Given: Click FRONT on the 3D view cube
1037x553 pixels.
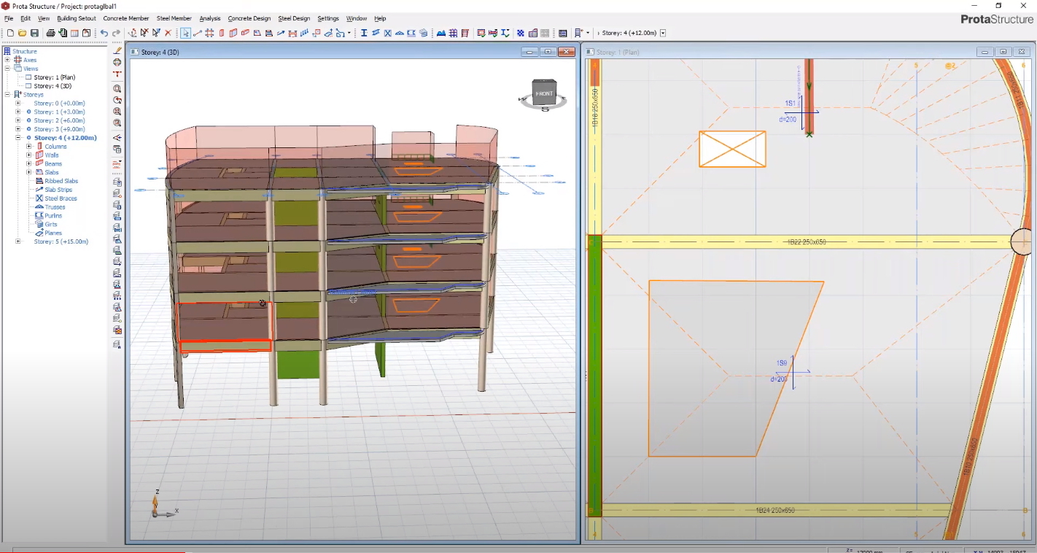Looking at the screenshot, I should 543,93.
